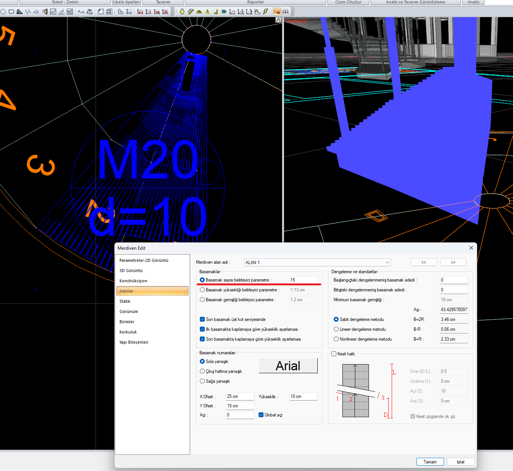Toggle Son basamakta kaplamaya göre yükseklik ayarlaması
The width and height of the screenshot is (513, 471).
pos(202,339)
